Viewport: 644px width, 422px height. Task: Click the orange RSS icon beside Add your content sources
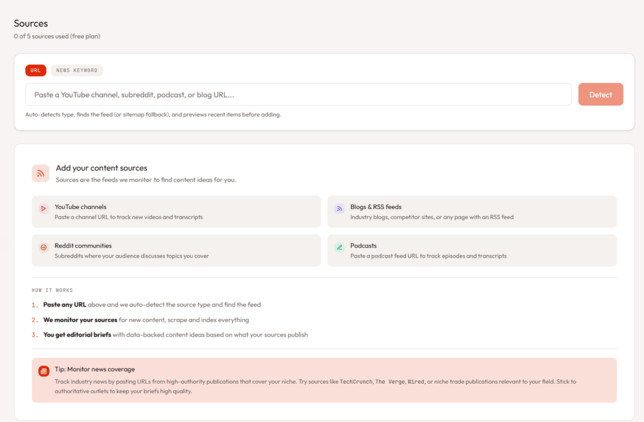coord(41,173)
